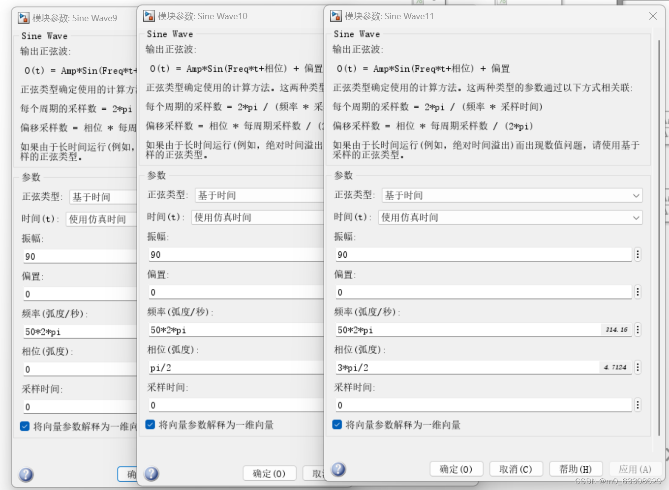Uncheck 将向量参数解释为一维向量 in Sine Wave11
Image resolution: width=669 pixels, height=490 pixels.
tap(337, 425)
